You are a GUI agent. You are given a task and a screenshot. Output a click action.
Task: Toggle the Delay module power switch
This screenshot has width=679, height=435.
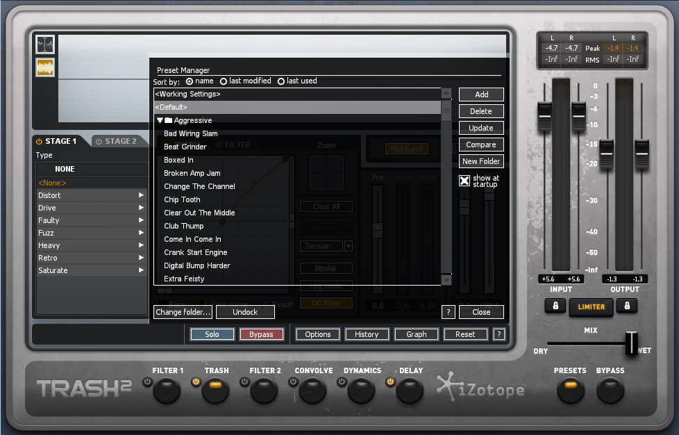tap(391, 381)
